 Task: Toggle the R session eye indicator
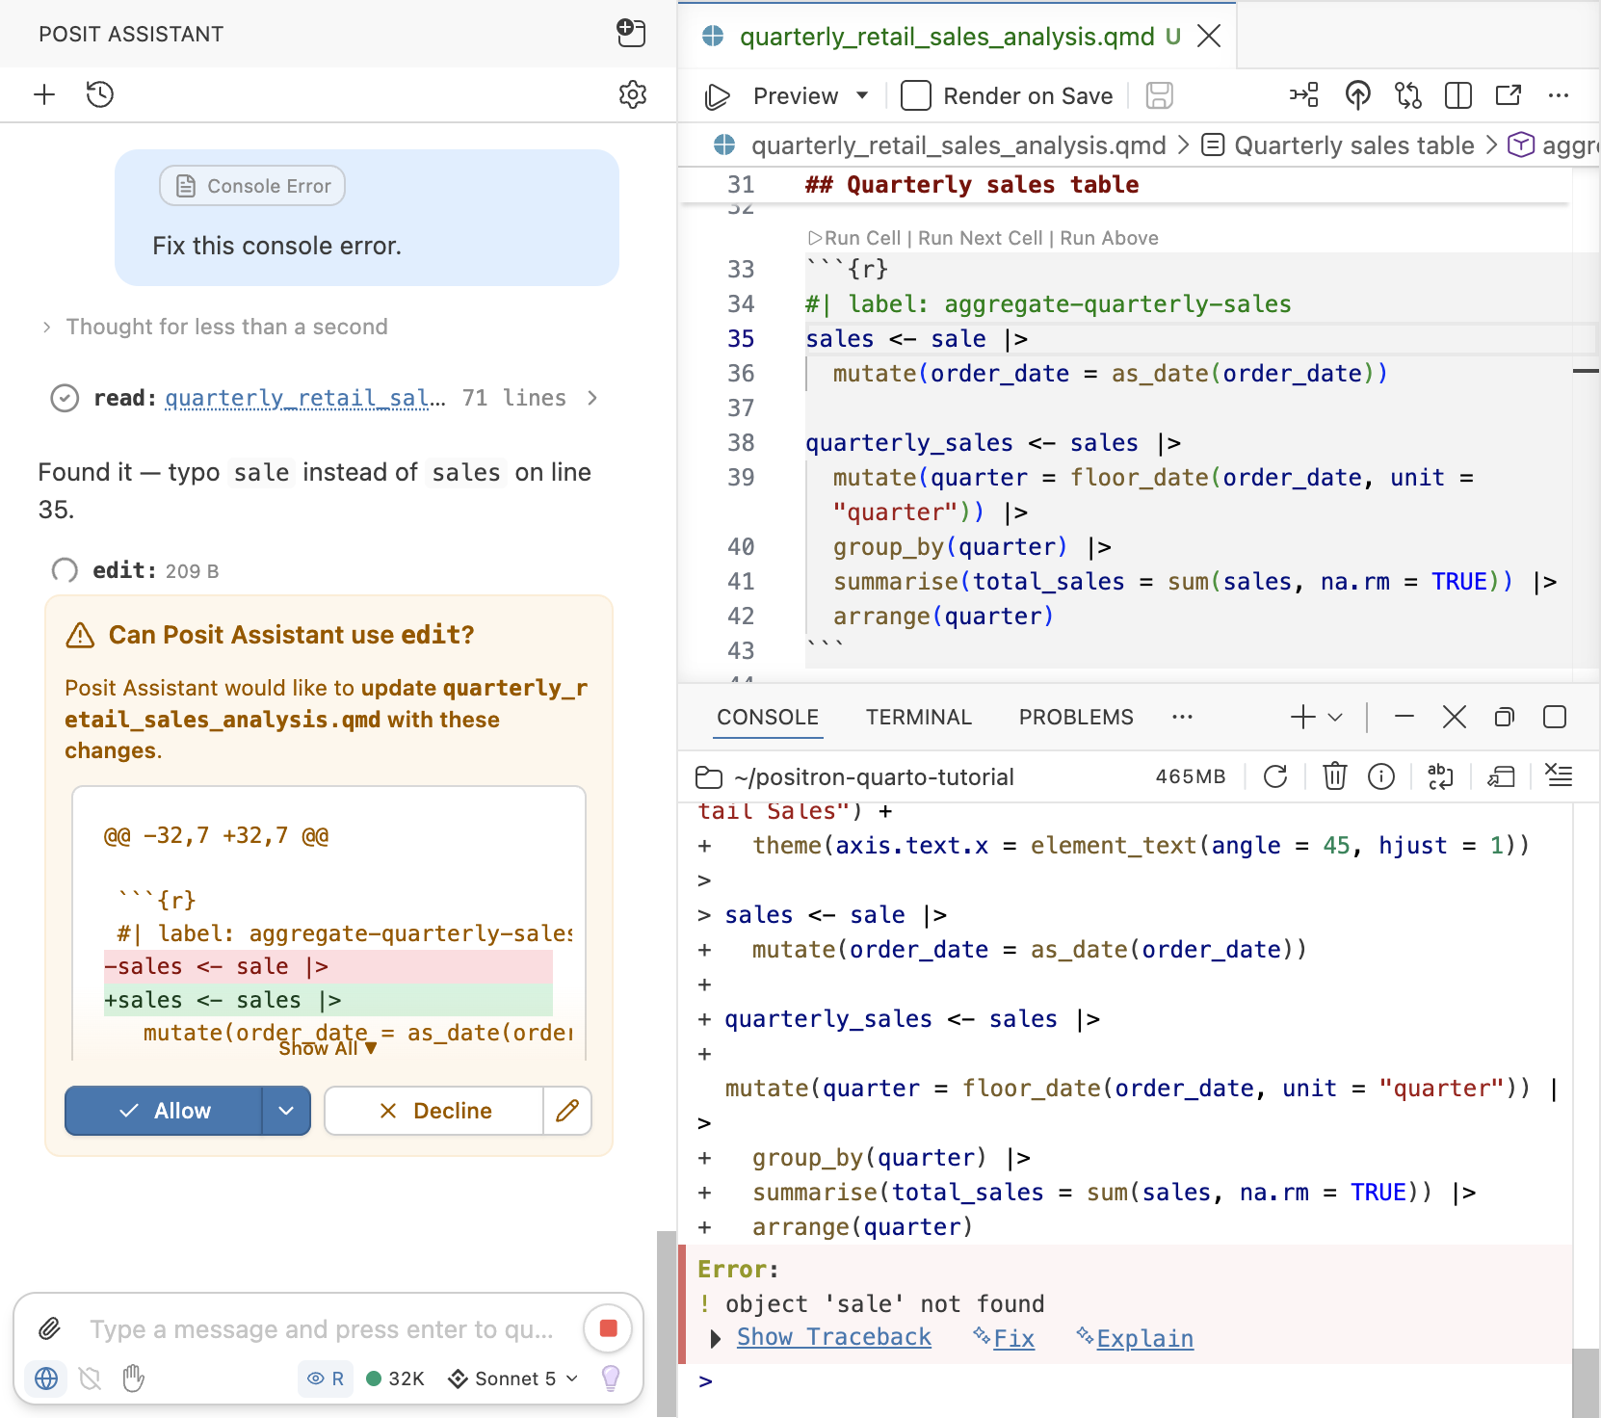[x=326, y=1379]
